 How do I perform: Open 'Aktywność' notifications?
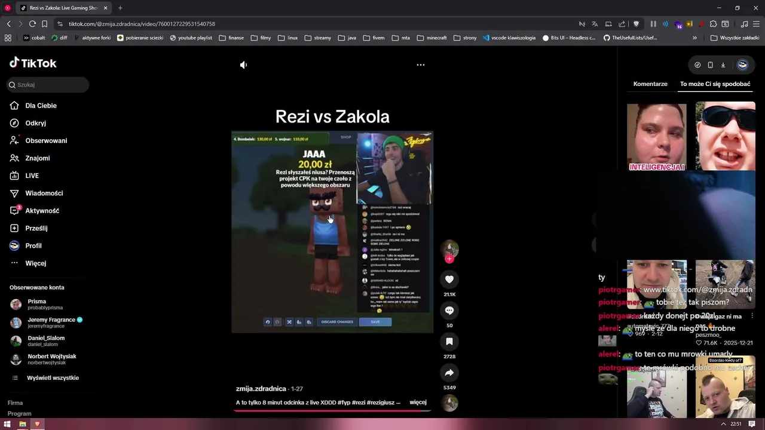(42, 211)
